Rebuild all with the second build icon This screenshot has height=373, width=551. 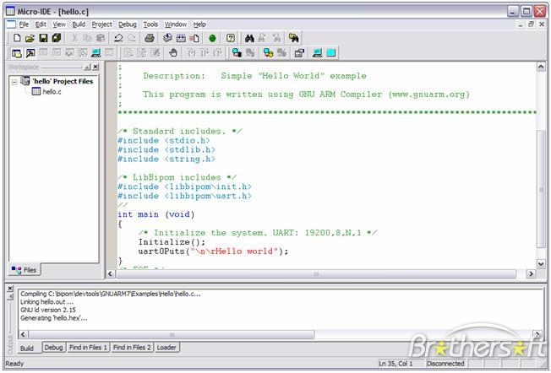pos(181,38)
